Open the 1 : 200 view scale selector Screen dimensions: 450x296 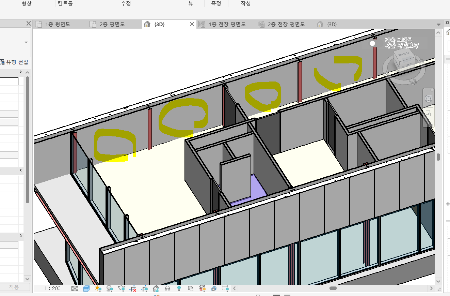coord(52,288)
